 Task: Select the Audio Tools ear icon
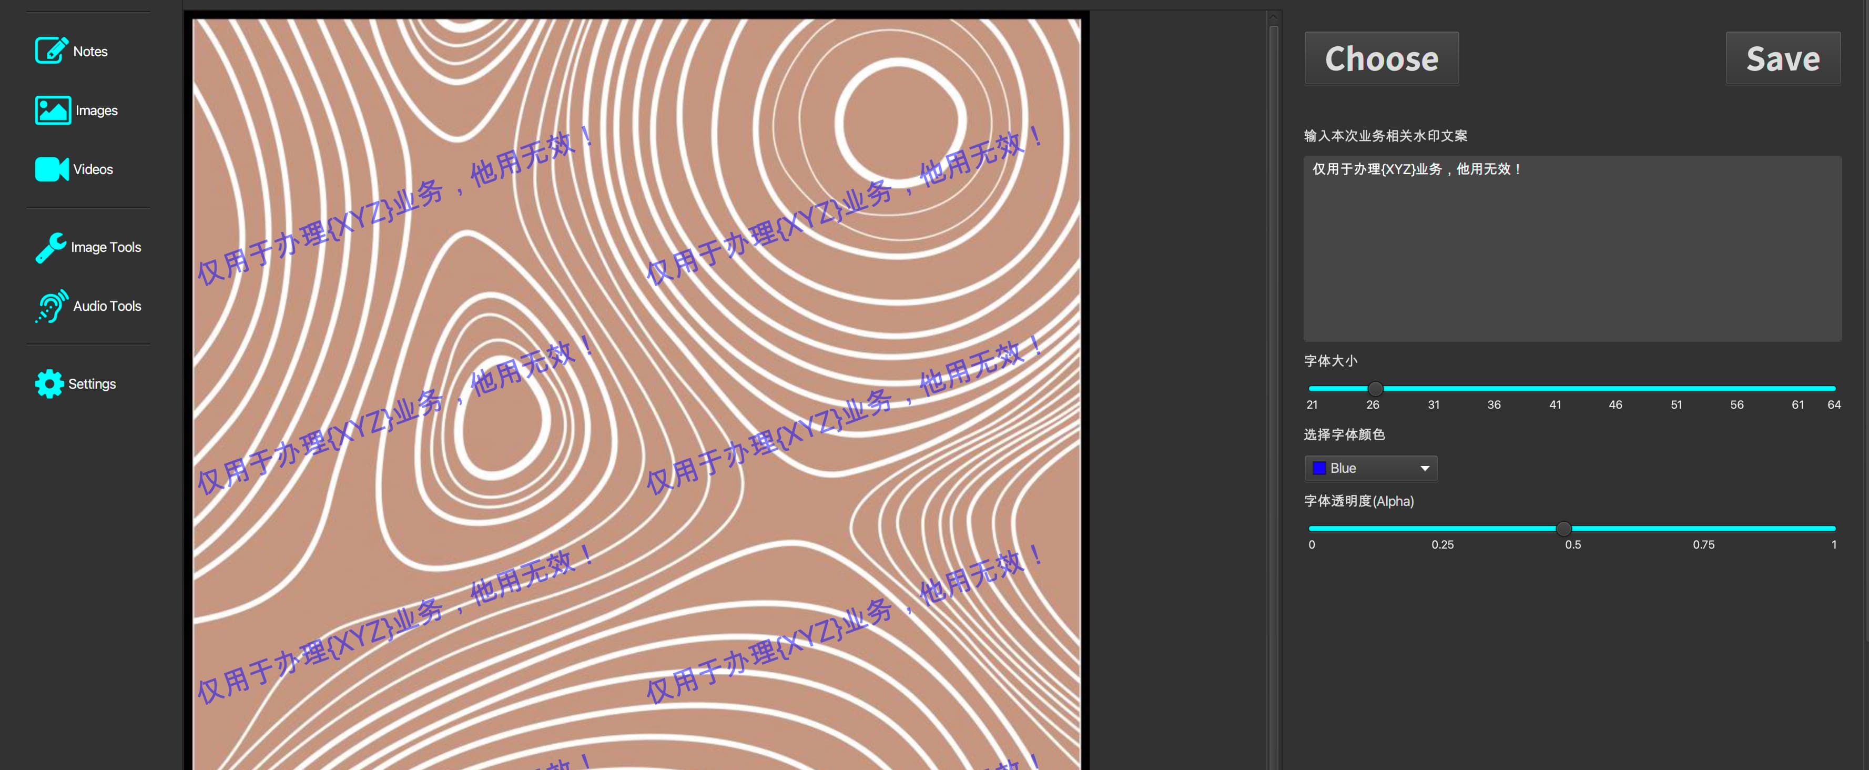coord(52,306)
